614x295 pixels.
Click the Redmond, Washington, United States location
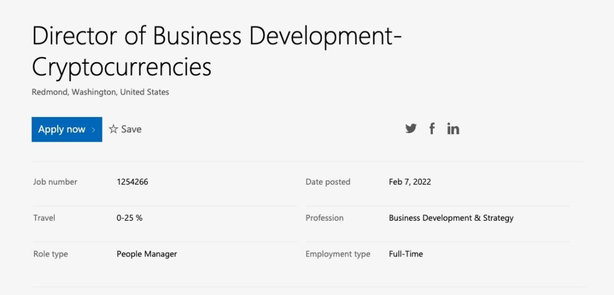coord(100,92)
